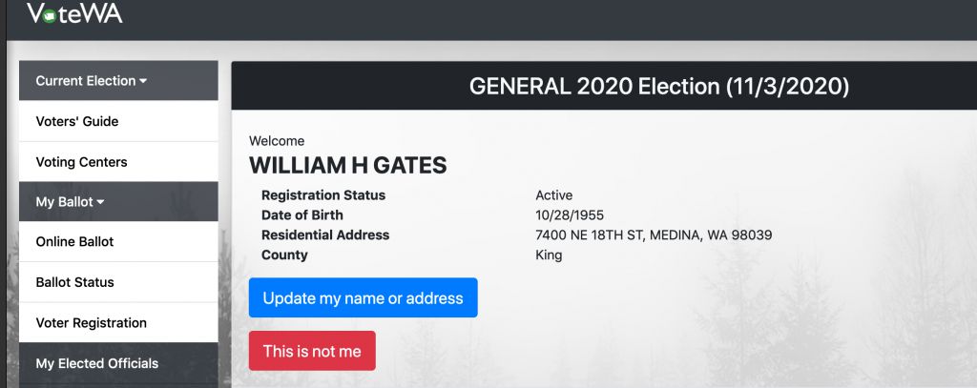Open My Elected Officials section
The height and width of the screenshot is (388, 977).
118,363
